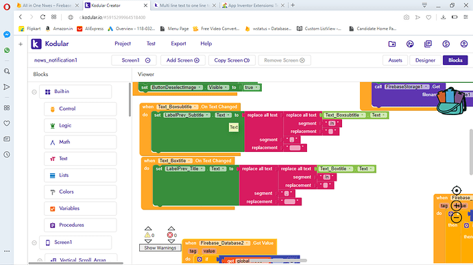
Task: Collapse the Built-in blocks tree
Action: pos(34,92)
